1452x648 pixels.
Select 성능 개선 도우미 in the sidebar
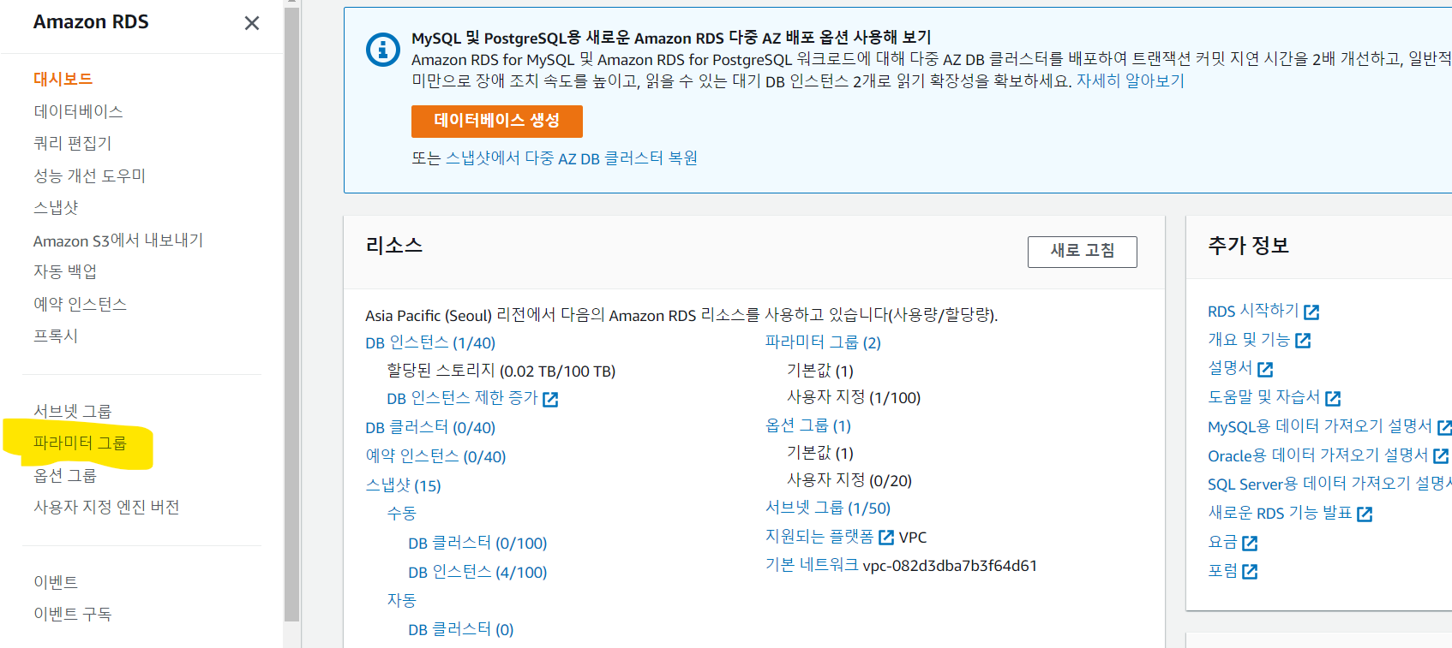coord(90,175)
